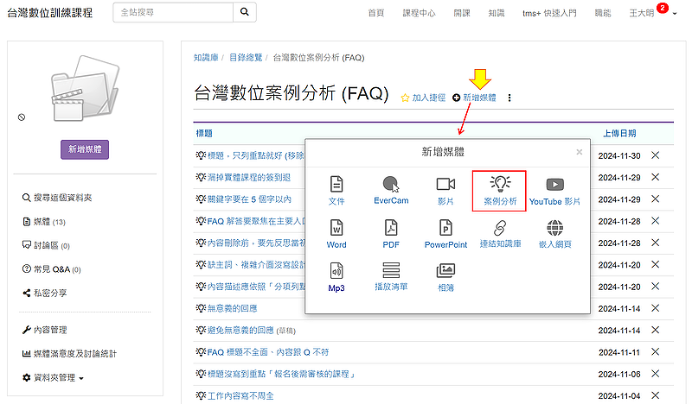The image size is (692, 404).
Task: Pick the YouTube 影片 media type
Action: pyautogui.click(x=554, y=189)
